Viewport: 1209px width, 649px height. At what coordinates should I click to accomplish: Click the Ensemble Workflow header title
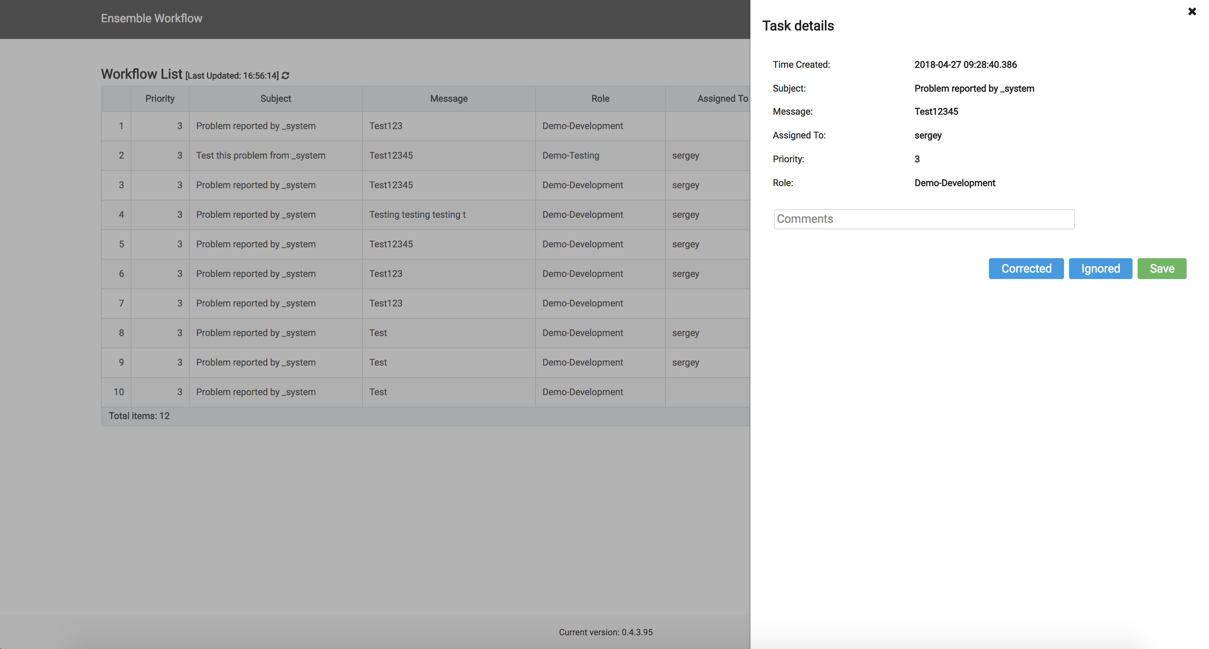tap(151, 18)
